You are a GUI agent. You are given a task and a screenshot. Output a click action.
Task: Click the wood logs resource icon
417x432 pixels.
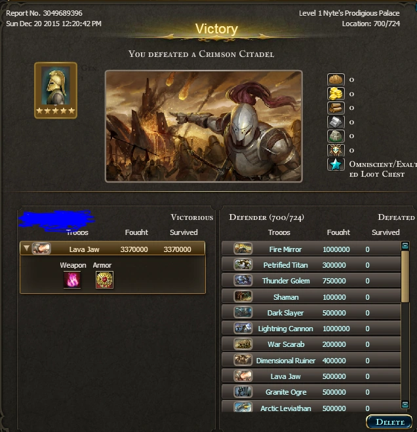coord(336,108)
